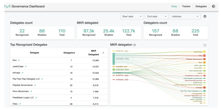Click the Delegators column header

69,53
